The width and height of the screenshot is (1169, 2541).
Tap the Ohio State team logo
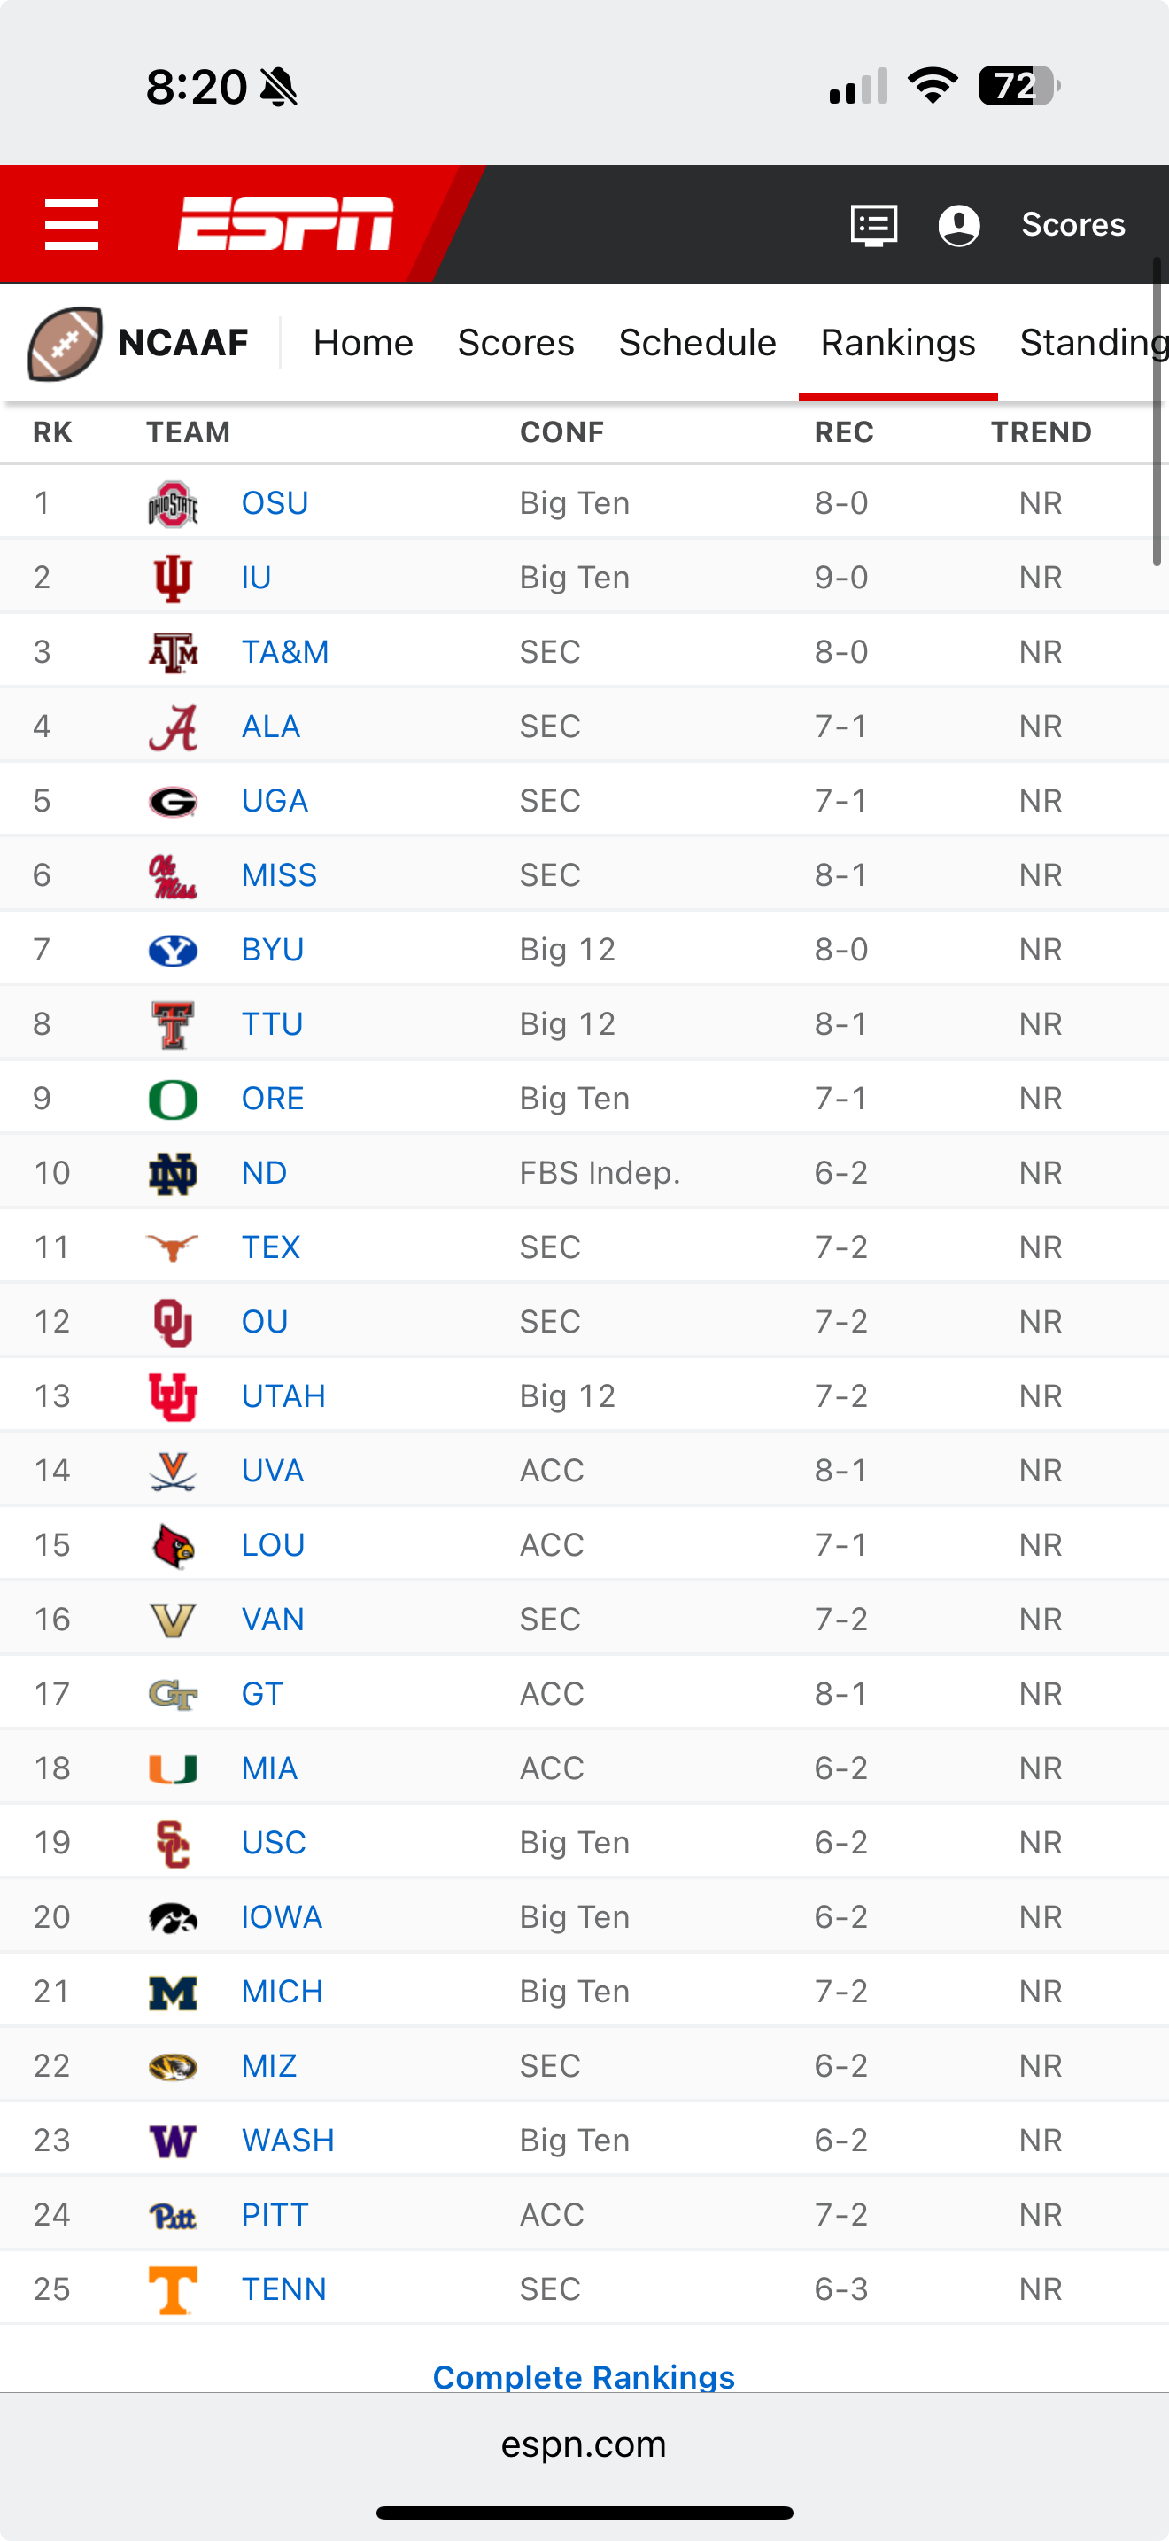click(x=173, y=504)
